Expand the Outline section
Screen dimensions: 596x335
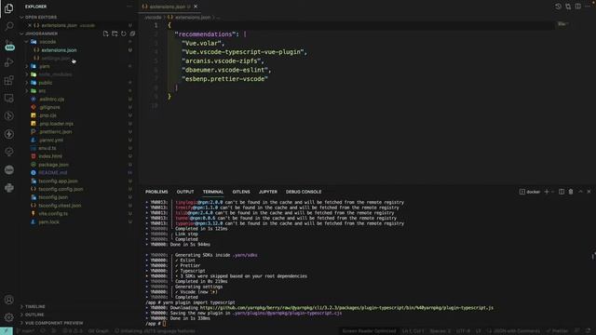(34, 315)
